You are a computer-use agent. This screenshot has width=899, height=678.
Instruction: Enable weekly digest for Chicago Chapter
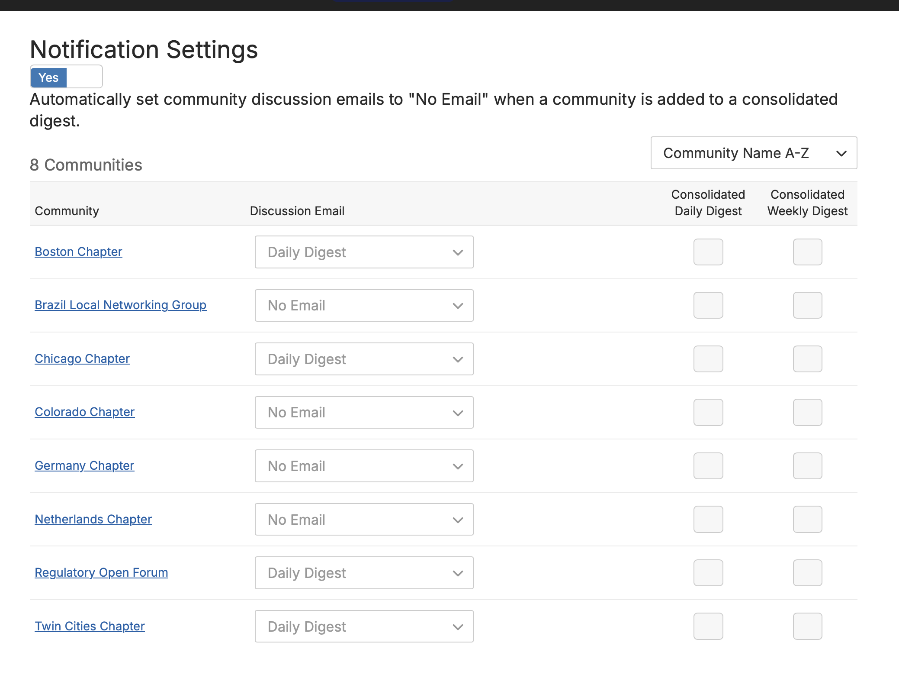click(807, 359)
